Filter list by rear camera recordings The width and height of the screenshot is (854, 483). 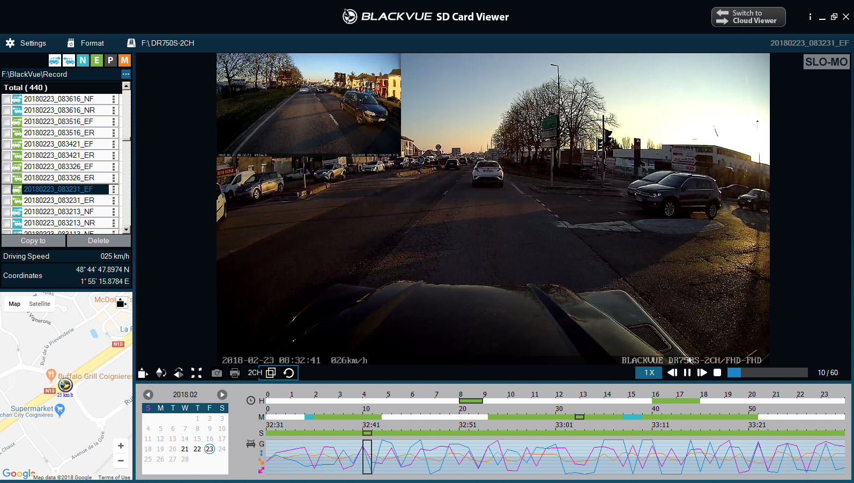pyautogui.click(x=69, y=60)
